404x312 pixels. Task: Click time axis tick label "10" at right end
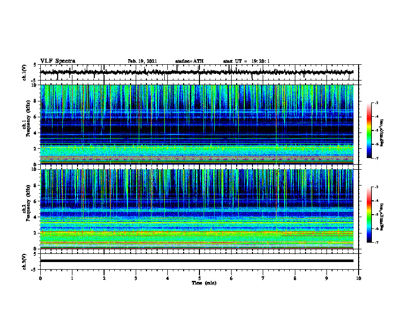pos(359,278)
